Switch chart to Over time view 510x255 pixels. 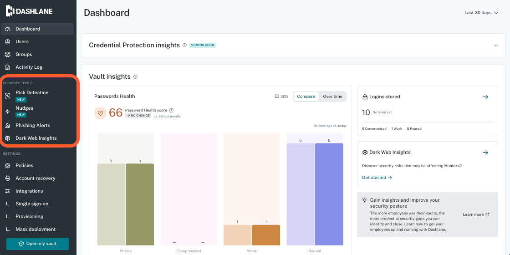[332, 97]
